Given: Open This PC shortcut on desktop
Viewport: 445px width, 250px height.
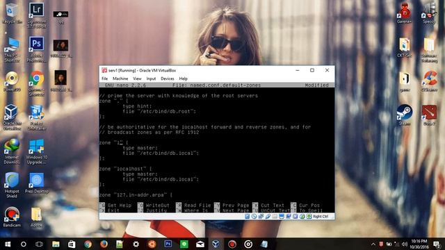Looking at the screenshot, I should (x=12, y=49).
